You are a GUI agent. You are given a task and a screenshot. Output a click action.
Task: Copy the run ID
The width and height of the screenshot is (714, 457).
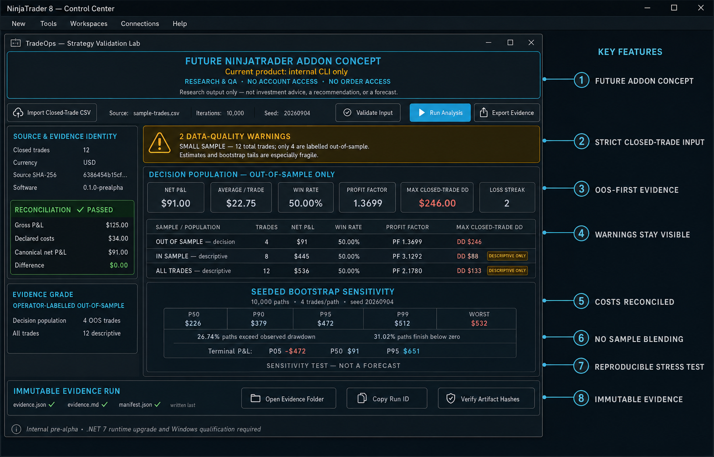tap(387, 399)
